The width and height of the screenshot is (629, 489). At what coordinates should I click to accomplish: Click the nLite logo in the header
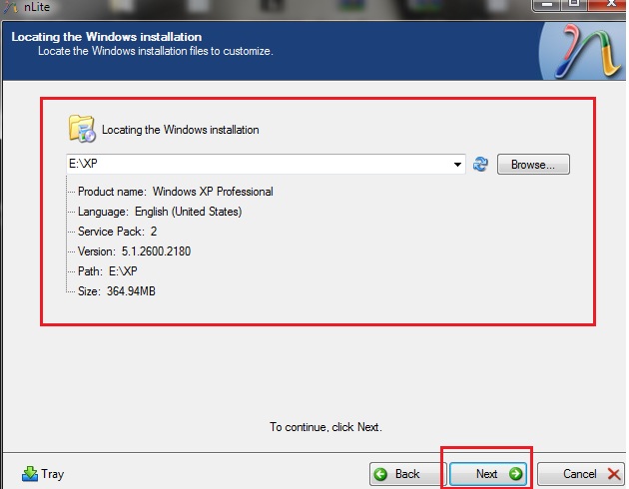(x=581, y=52)
